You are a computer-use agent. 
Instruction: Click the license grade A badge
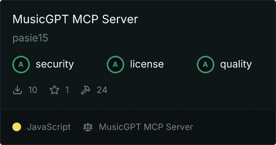coord(115,64)
